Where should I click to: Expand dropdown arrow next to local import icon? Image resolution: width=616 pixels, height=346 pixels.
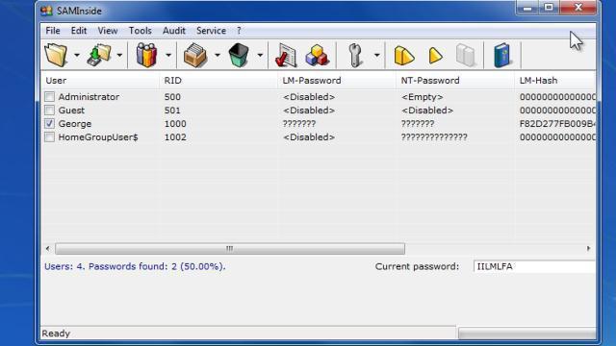[x=119, y=55]
